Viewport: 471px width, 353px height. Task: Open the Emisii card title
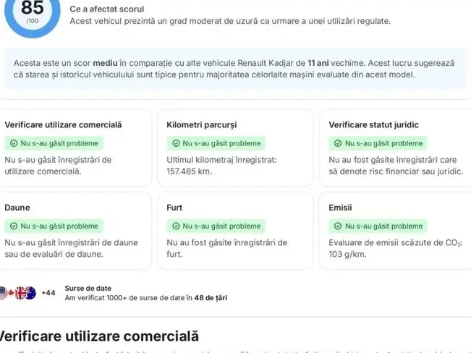340,208
